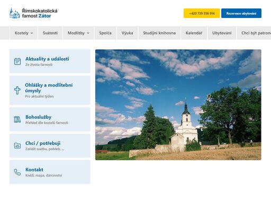The height and width of the screenshot is (203, 271).
Task: Open the Svátosti menu item
Action: (50, 33)
